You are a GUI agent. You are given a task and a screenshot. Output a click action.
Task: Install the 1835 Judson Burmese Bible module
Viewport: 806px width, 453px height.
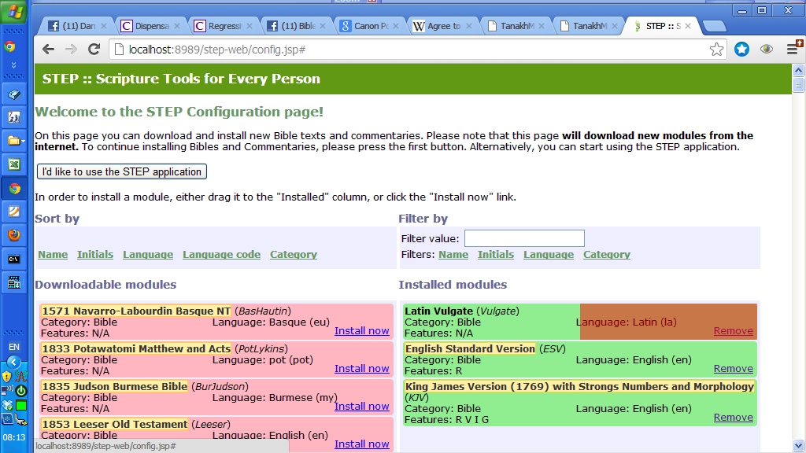tap(362, 406)
